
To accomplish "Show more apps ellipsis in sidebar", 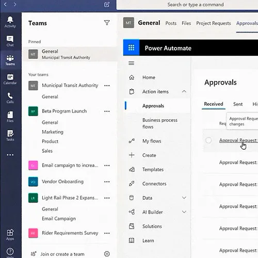I will (x=10, y=155).
